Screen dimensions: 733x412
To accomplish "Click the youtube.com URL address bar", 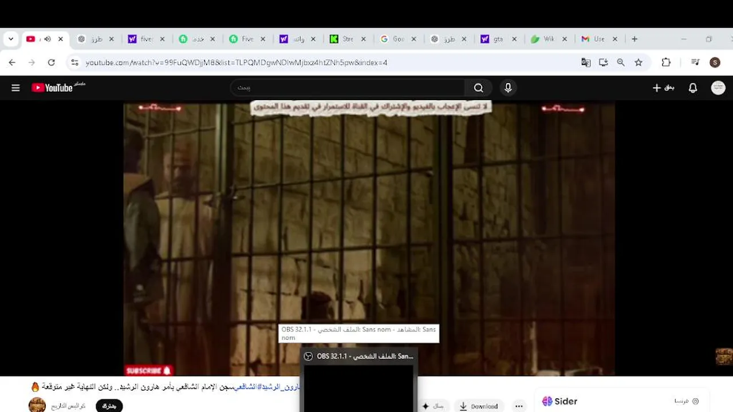I will click(236, 62).
